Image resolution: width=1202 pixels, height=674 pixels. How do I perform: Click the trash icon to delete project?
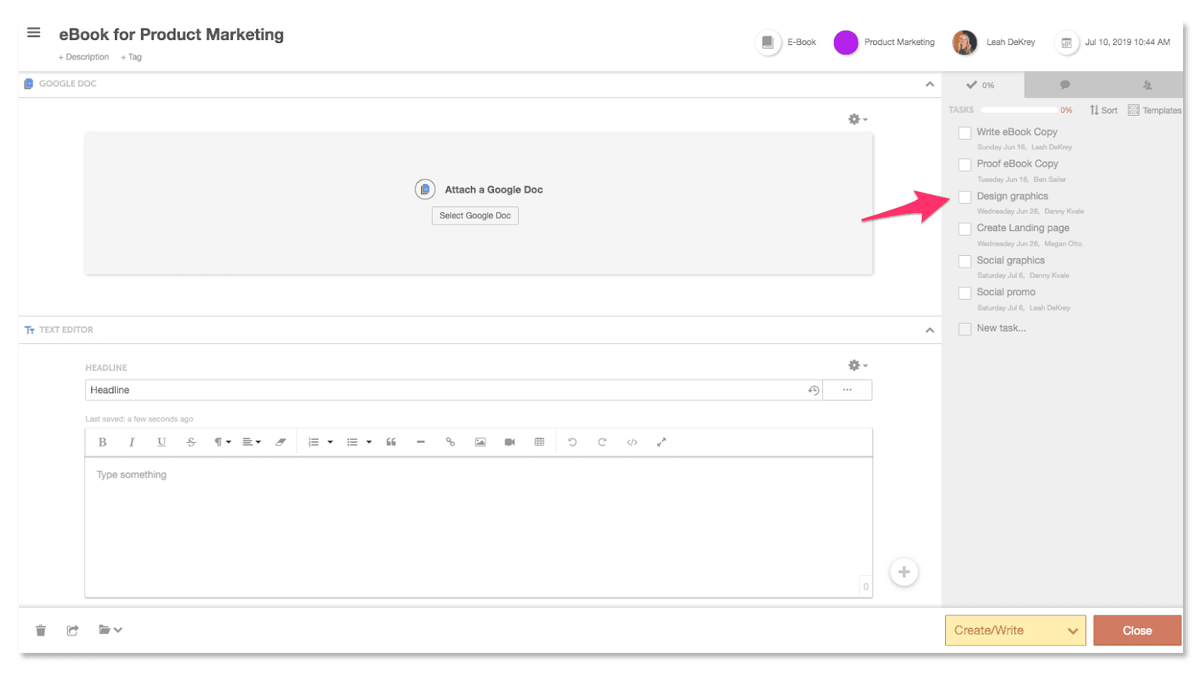(x=41, y=630)
